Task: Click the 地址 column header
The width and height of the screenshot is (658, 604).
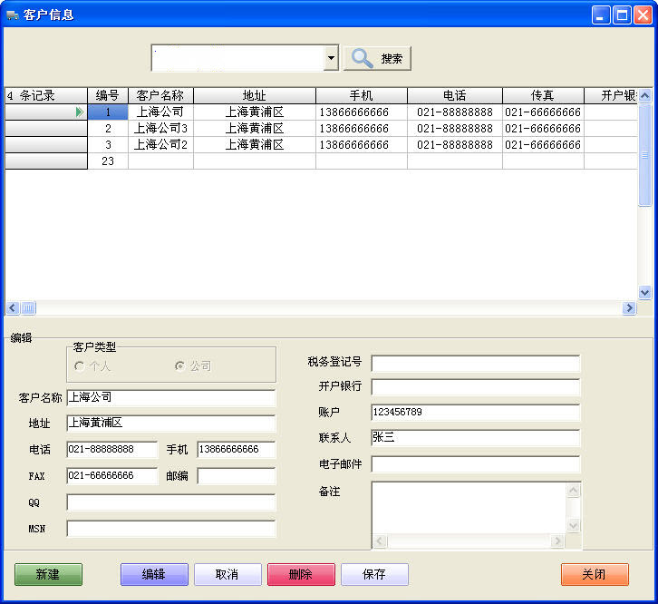Action: pyautogui.click(x=255, y=95)
